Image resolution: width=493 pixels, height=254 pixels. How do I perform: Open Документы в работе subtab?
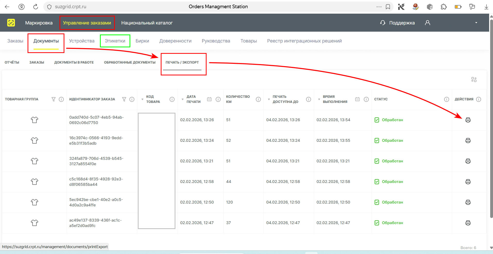pyautogui.click(x=74, y=62)
